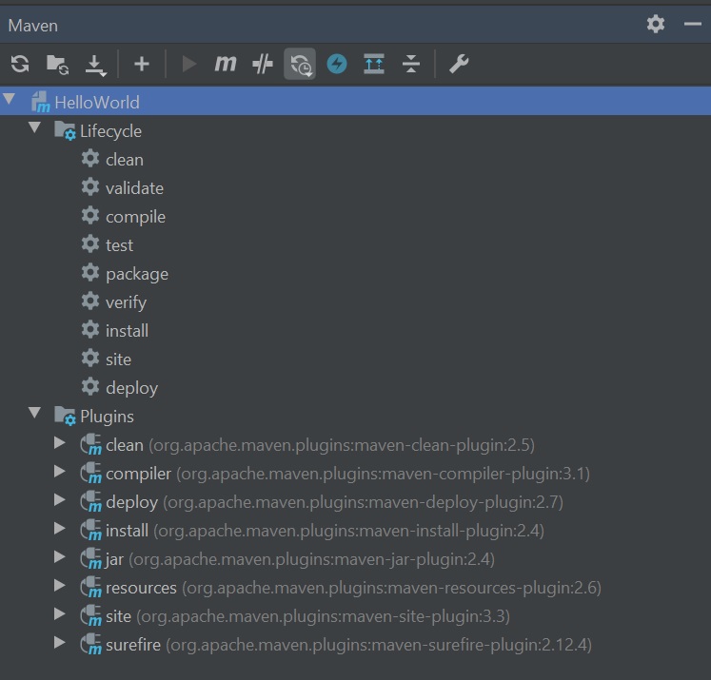This screenshot has width=711, height=680.
Task: Expand the compiler plugin node
Action: 60,472
